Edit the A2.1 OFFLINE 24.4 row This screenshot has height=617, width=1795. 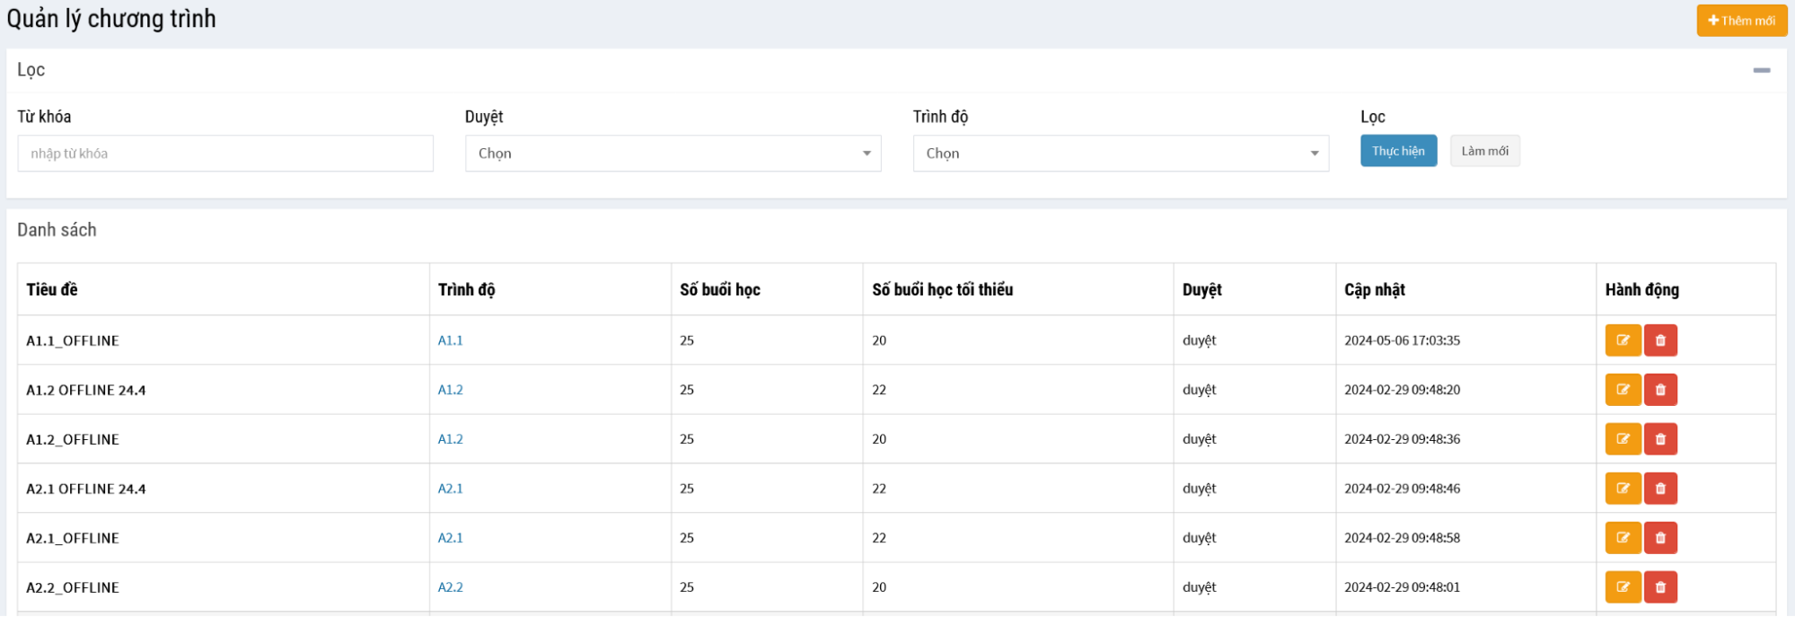click(1622, 489)
